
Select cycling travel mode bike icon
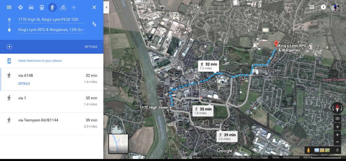63,7
